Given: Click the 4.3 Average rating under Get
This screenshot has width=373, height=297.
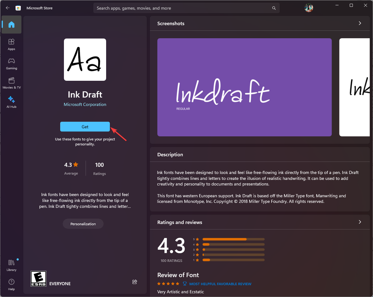Looking at the screenshot, I should click(x=71, y=168).
